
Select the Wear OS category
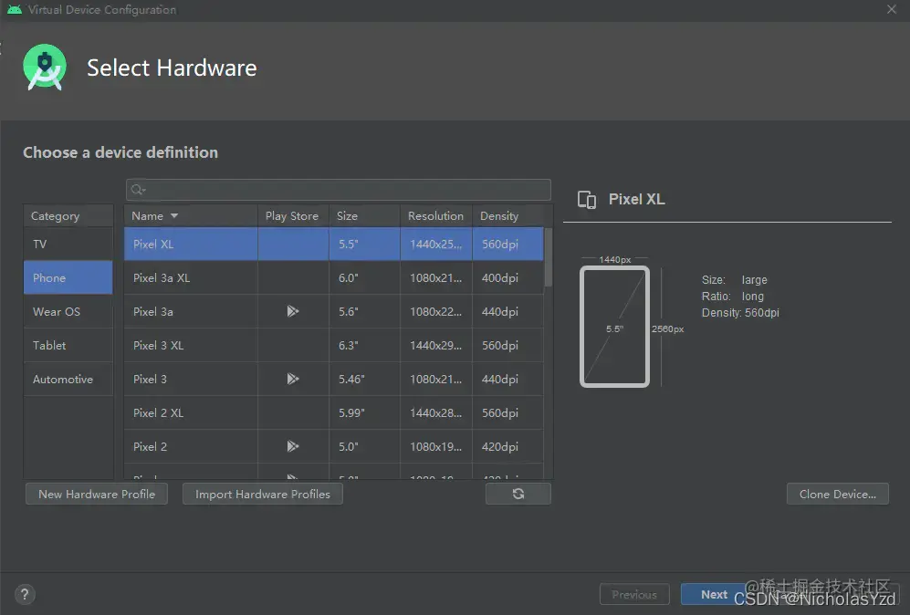coord(68,311)
